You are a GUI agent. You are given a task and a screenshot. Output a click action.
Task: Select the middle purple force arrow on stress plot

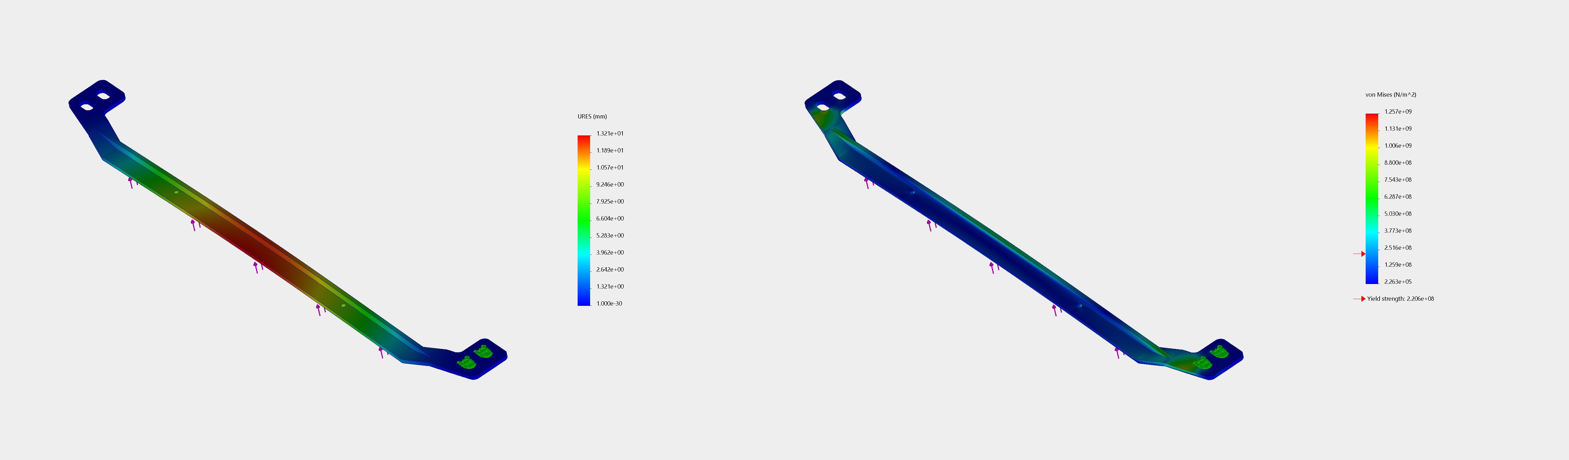coord(992,267)
